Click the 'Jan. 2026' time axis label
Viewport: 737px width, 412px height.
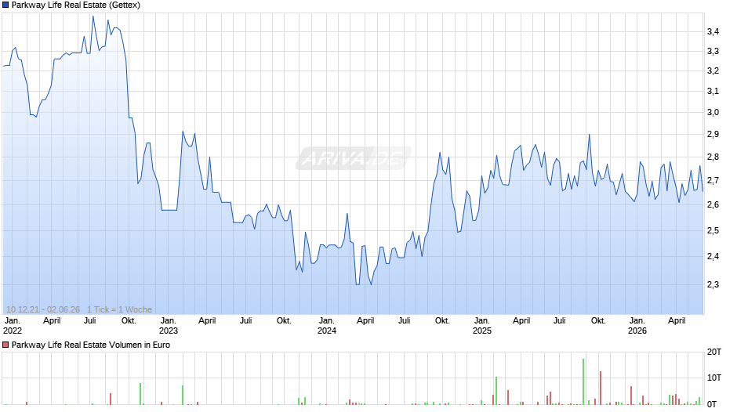pyautogui.click(x=637, y=326)
